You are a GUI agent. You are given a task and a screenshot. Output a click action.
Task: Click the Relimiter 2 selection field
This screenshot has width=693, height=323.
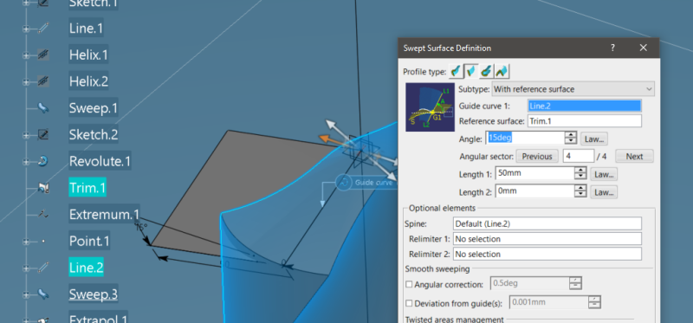[x=547, y=254]
